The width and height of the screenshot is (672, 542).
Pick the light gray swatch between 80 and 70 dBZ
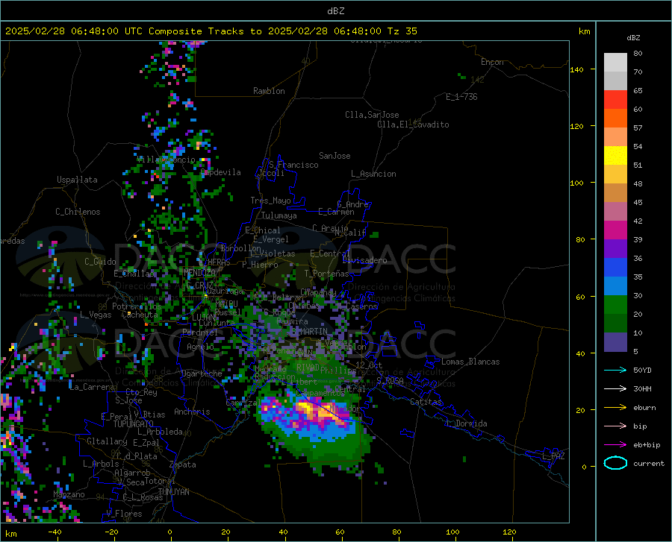click(x=615, y=63)
